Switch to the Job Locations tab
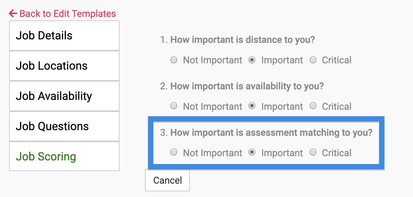The height and width of the screenshot is (197, 413). click(x=64, y=66)
